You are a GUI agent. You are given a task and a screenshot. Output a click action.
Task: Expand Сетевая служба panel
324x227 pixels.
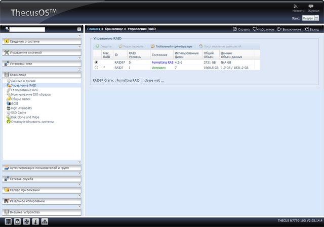click(x=42, y=179)
